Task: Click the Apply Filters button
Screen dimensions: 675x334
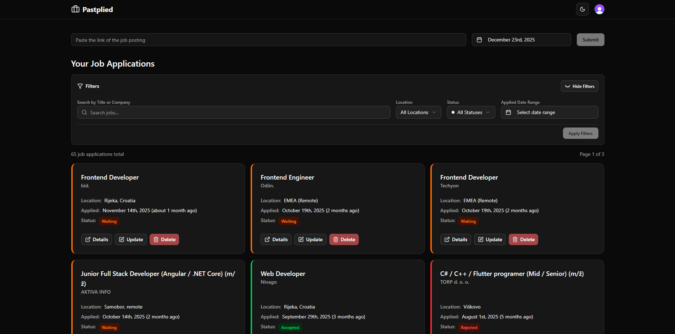Action: (x=580, y=134)
